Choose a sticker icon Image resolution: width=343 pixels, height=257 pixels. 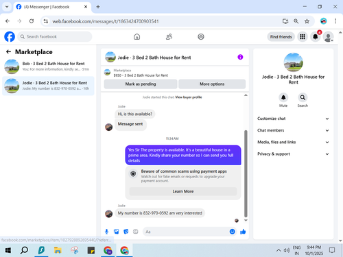(126, 232)
